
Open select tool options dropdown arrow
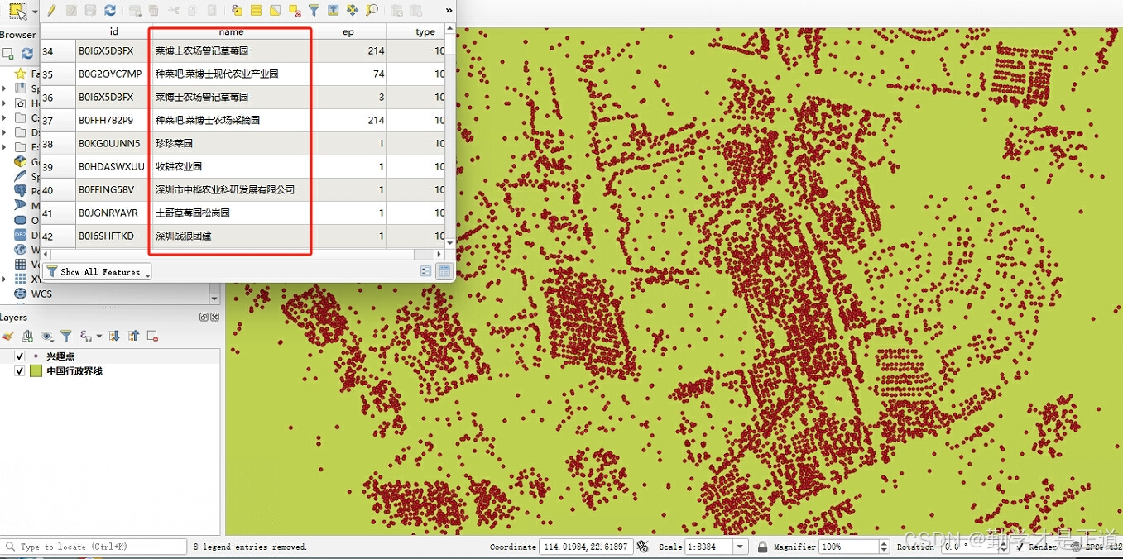click(x=35, y=12)
